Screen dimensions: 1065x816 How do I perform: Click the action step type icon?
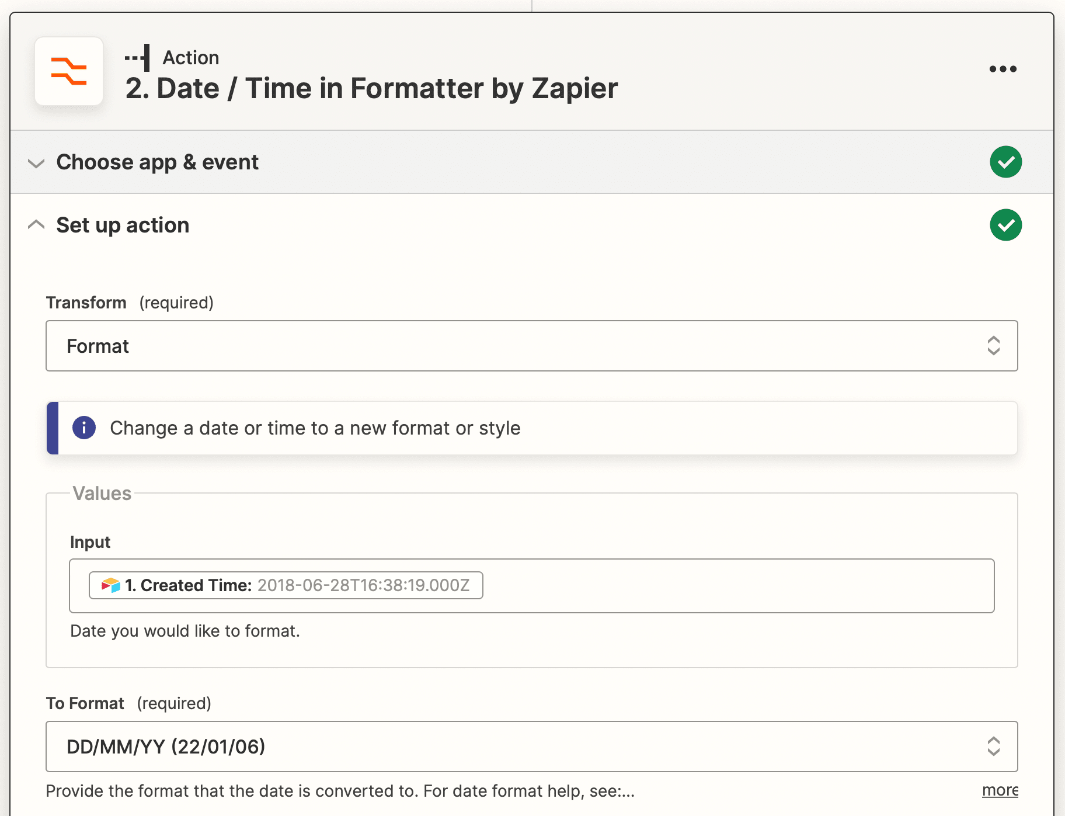coord(138,58)
